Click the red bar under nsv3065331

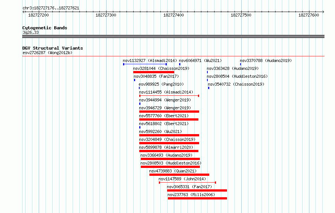coord(197,190)
